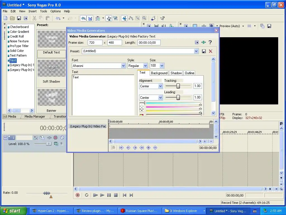Toggle the Mute button on track 1
Screen dimensions: 286x215
62,138
